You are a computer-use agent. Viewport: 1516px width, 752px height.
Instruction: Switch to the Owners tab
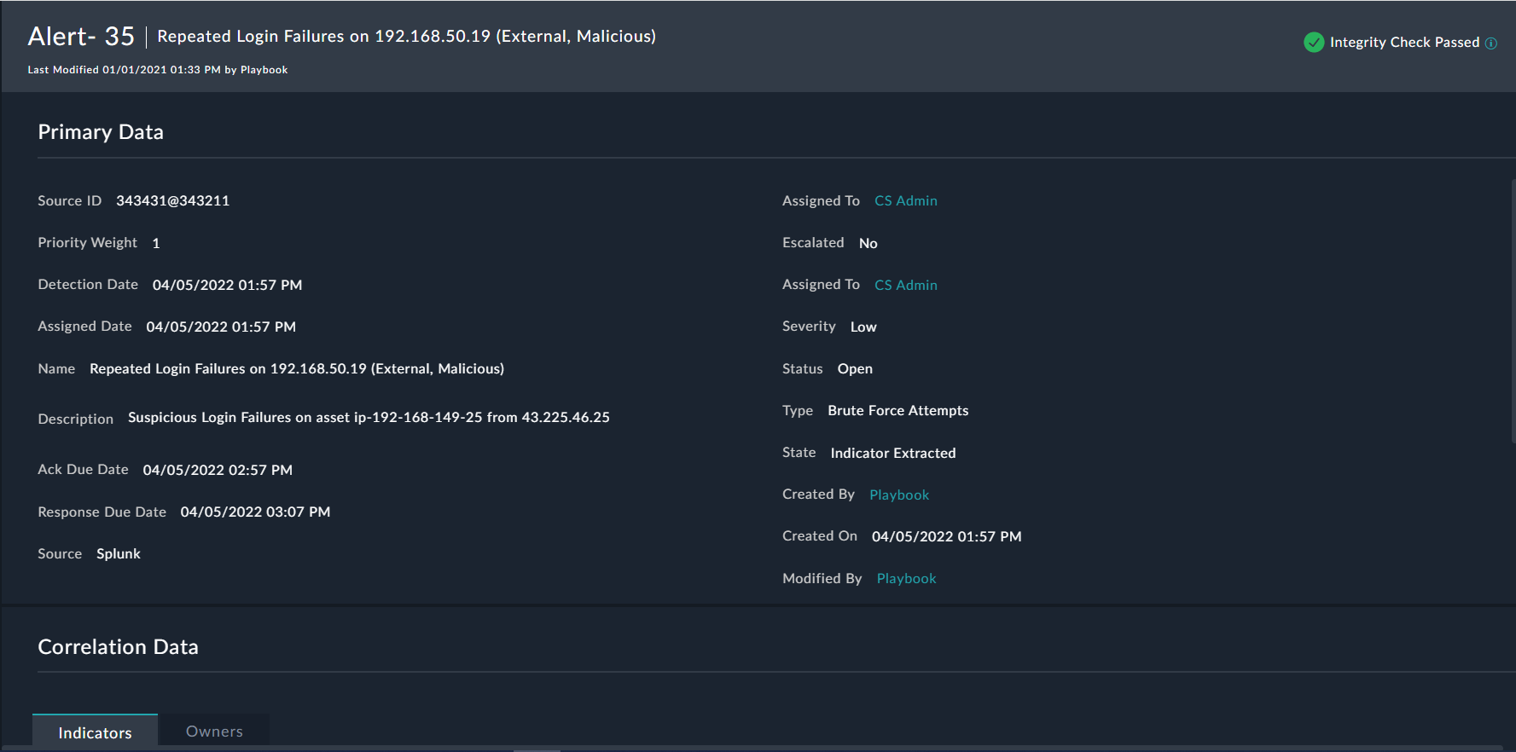pos(214,732)
